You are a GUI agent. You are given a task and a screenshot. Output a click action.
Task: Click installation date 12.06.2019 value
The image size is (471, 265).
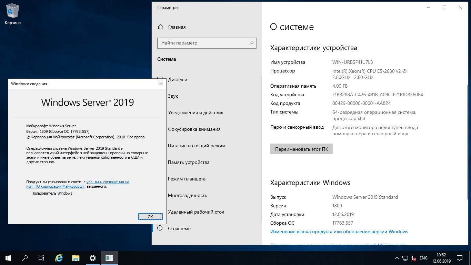(x=343, y=214)
